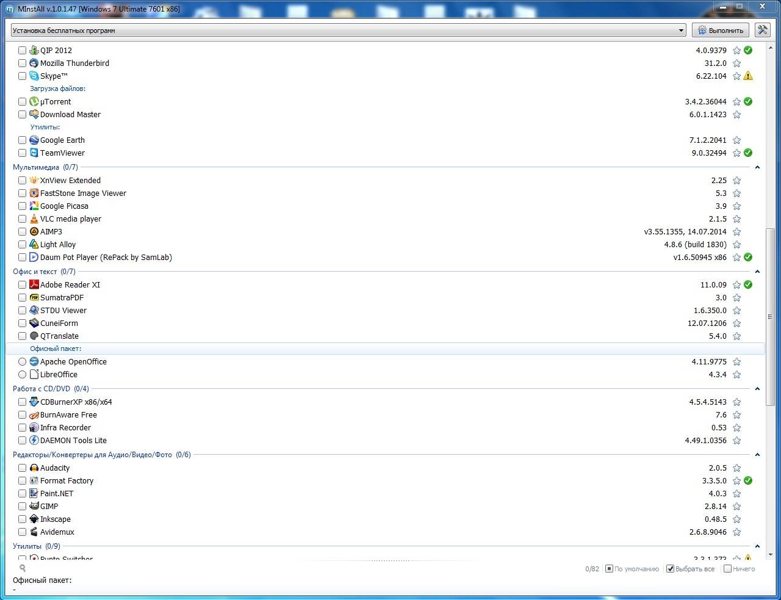Click the GIMP icon
The width and height of the screenshot is (781, 600).
point(34,506)
